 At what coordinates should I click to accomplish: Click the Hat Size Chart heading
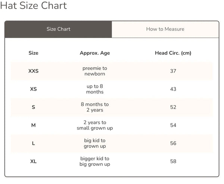pyautogui.click(x=34, y=6)
